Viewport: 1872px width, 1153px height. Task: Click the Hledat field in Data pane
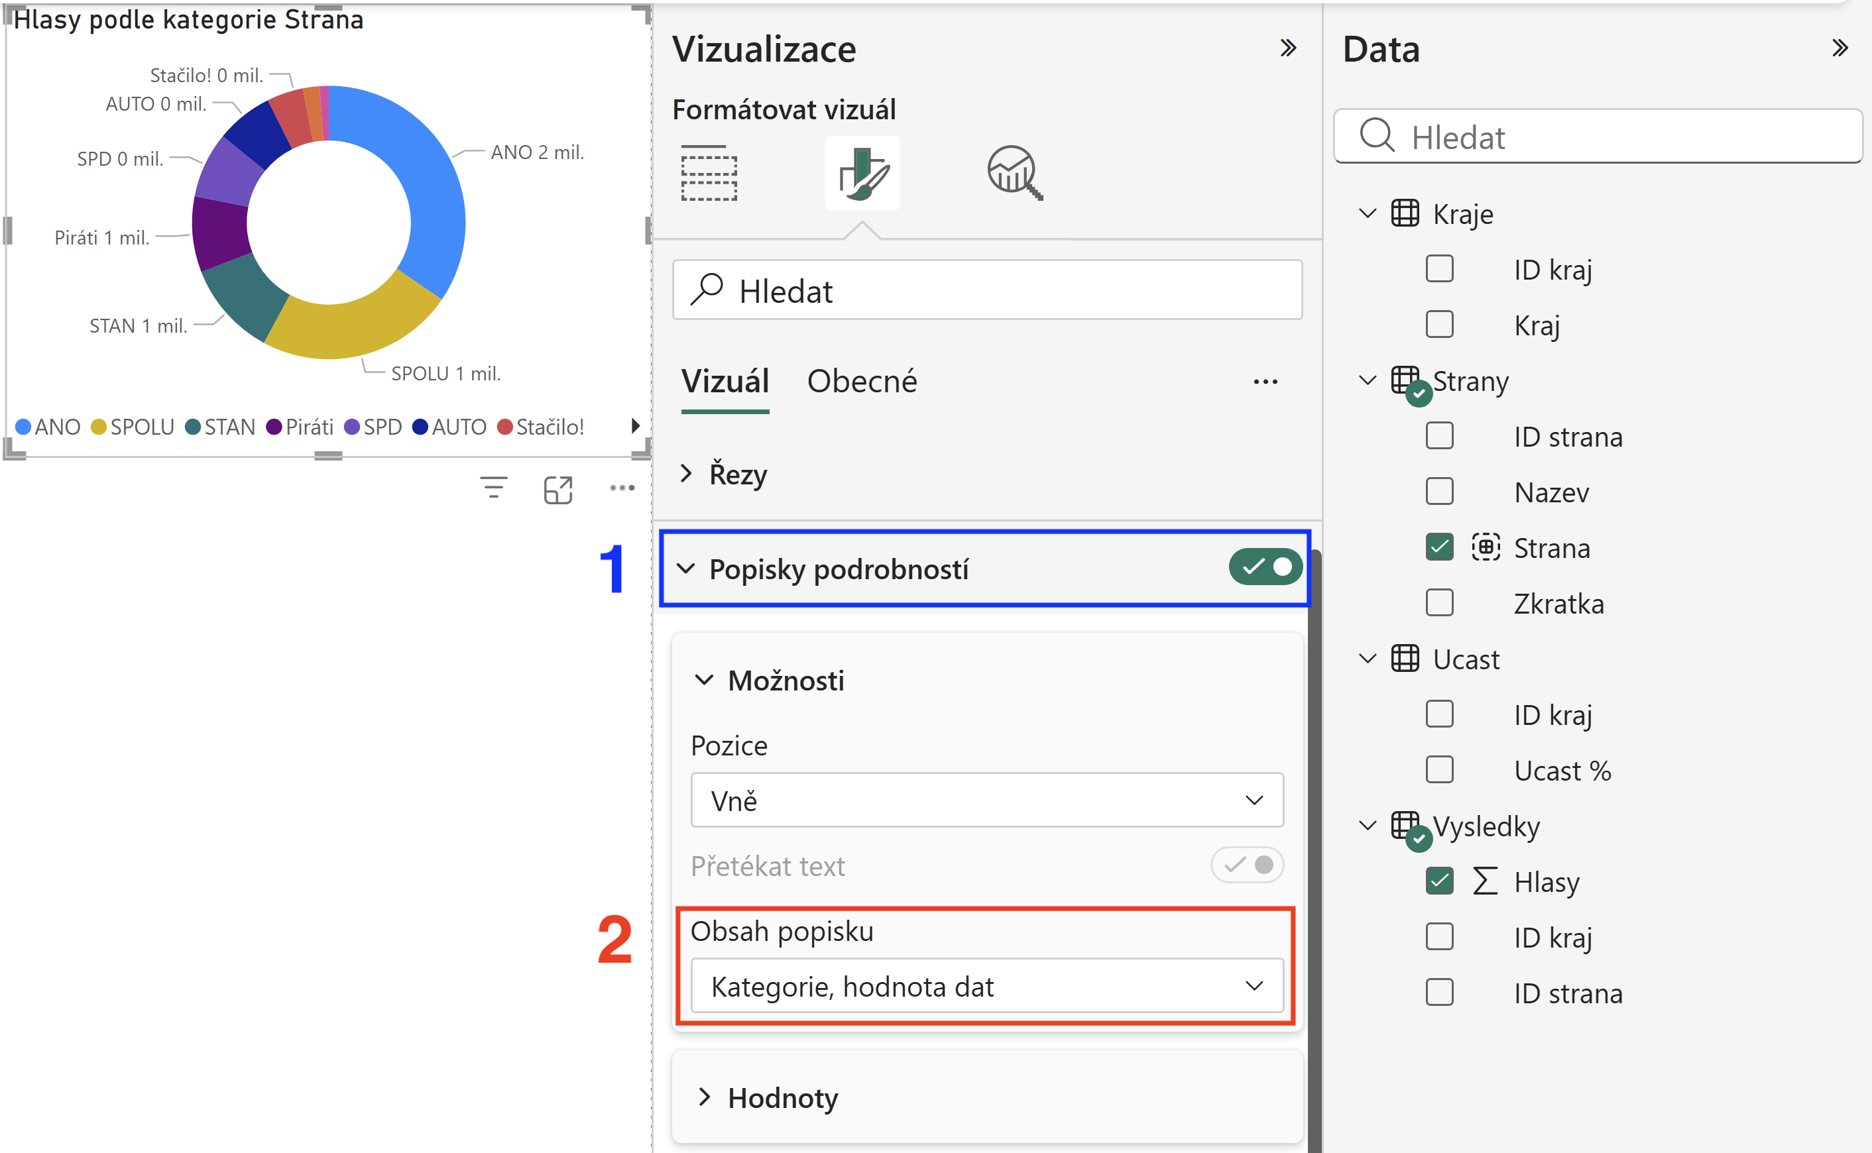coord(1598,136)
